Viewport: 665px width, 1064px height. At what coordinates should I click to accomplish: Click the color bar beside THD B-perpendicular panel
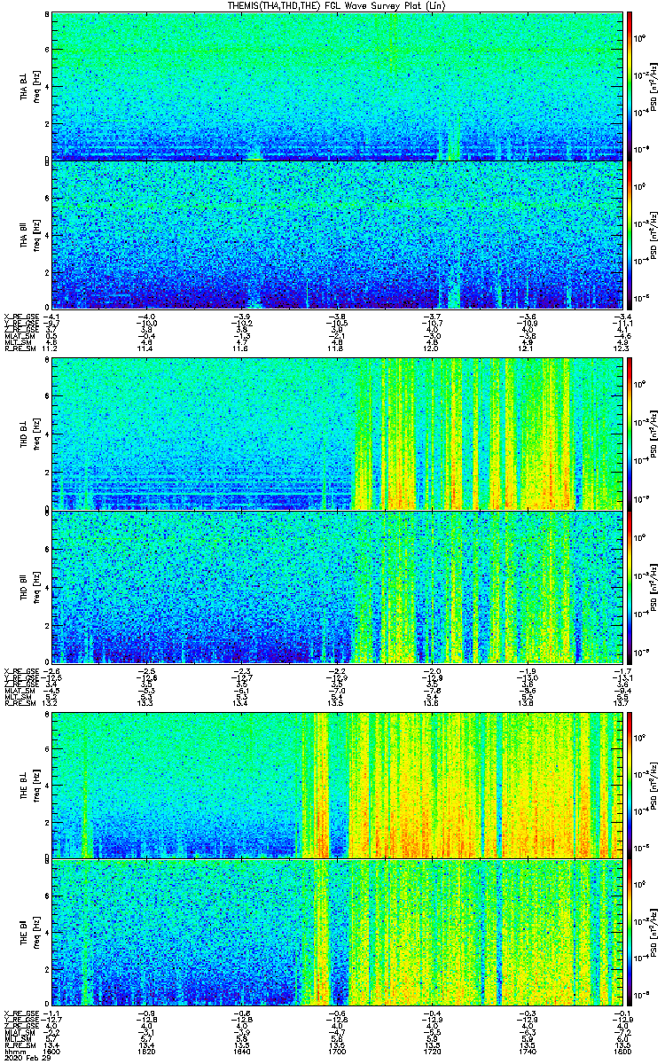(630, 434)
